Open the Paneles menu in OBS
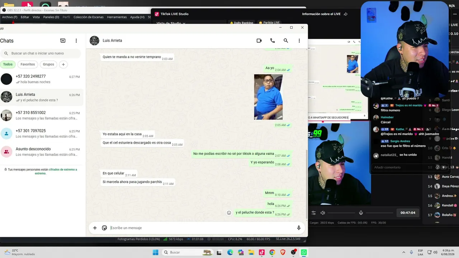459x258 pixels. tap(51, 17)
